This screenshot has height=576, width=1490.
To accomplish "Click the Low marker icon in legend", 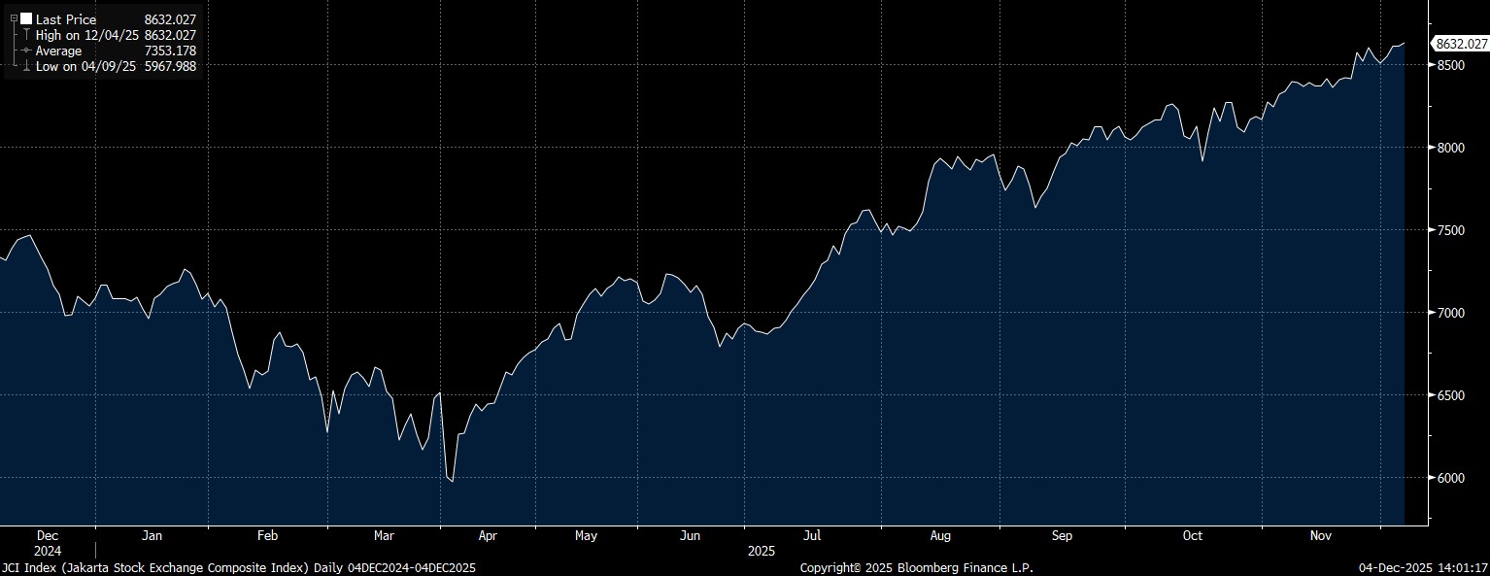I will pos(26,66).
